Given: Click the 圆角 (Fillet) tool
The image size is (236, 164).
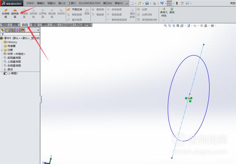Looking at the screenshot, I should (87, 12).
